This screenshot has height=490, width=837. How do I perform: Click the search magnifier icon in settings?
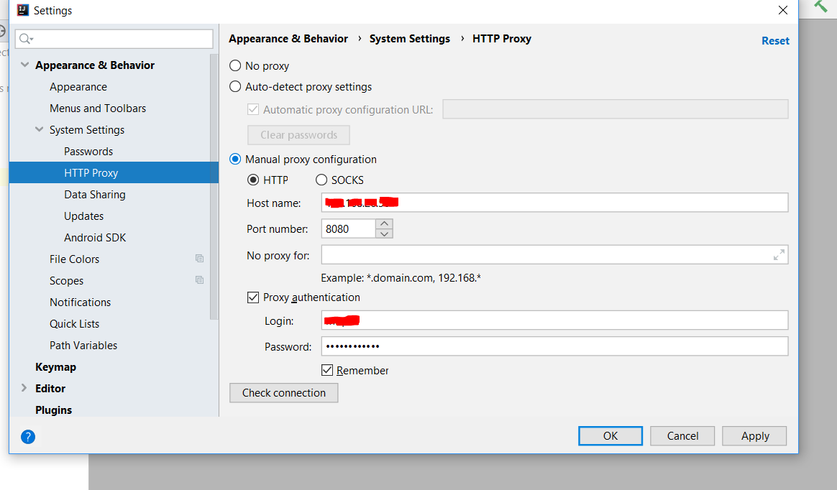tap(26, 39)
